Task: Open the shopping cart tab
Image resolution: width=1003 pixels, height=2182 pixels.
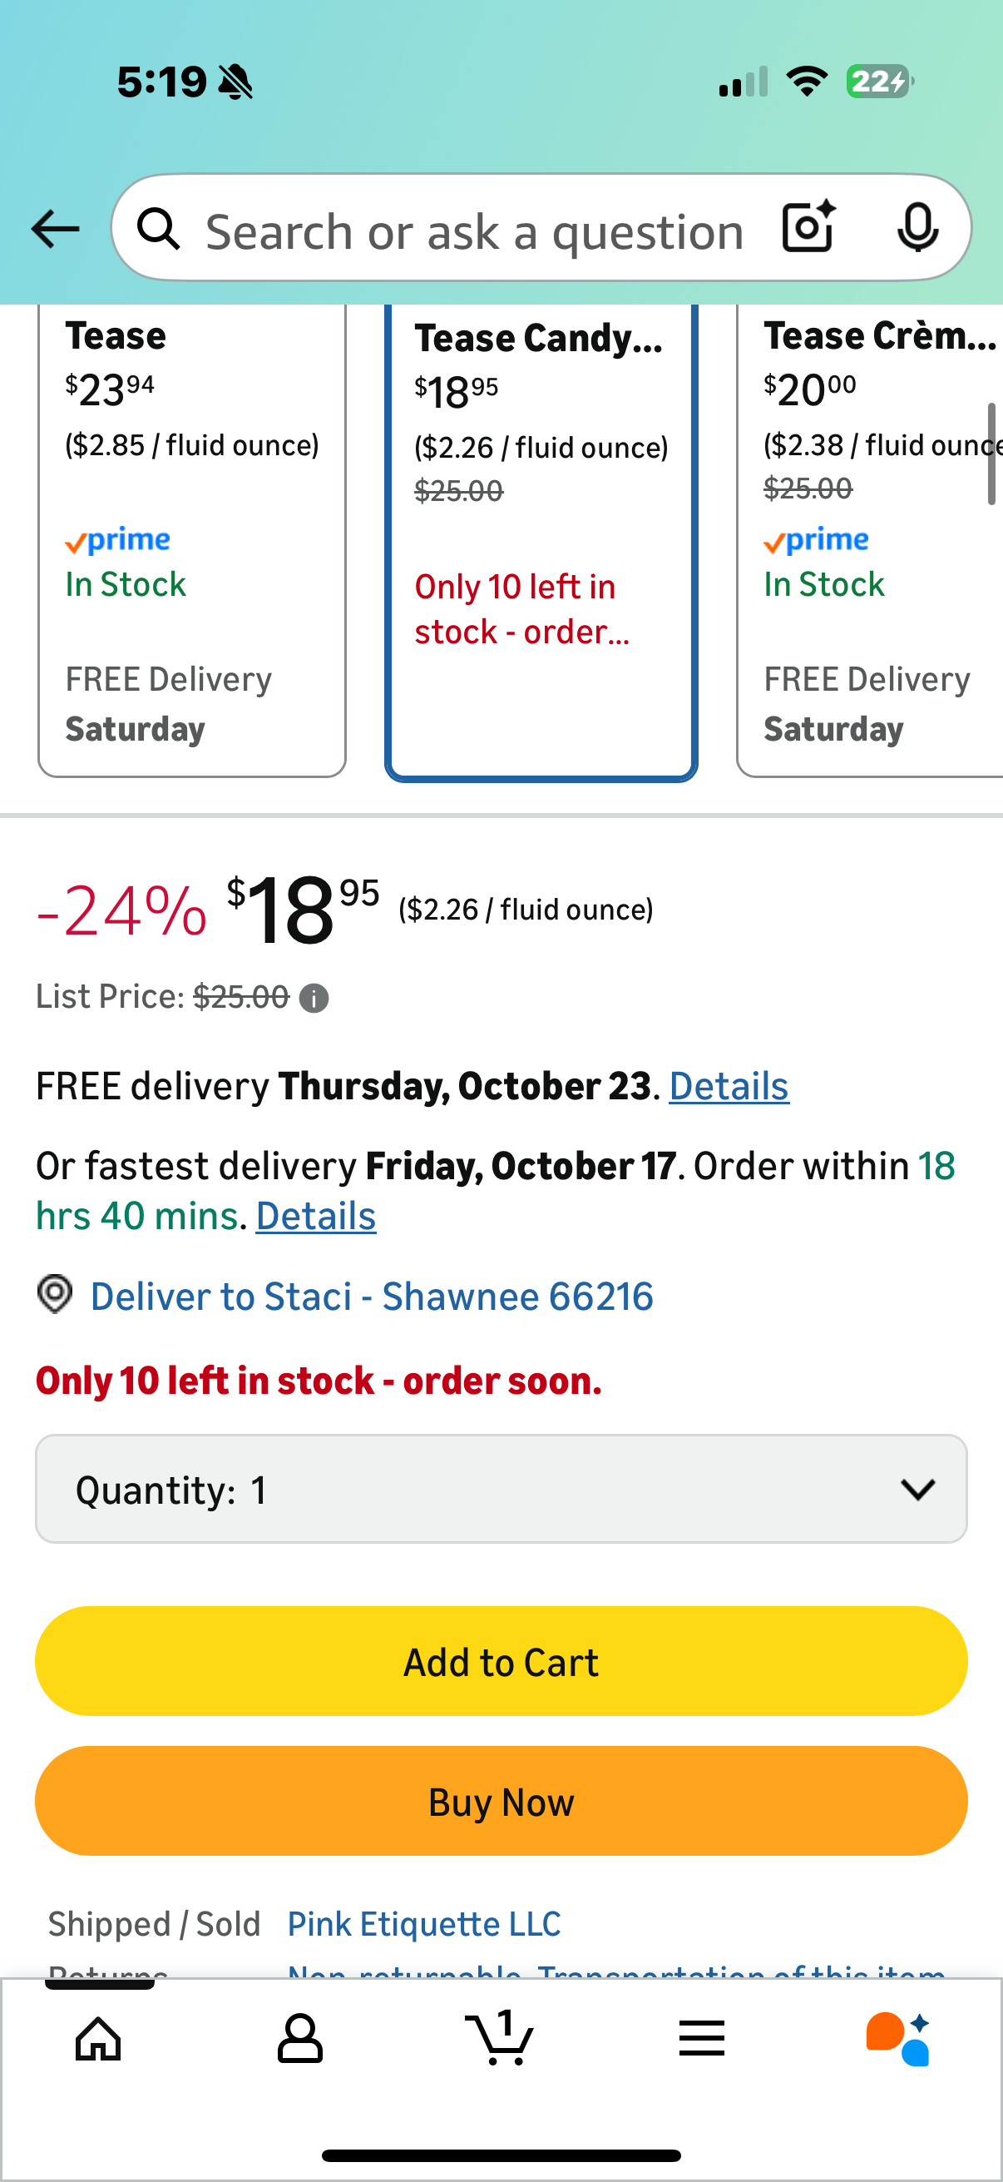Action: point(500,2038)
